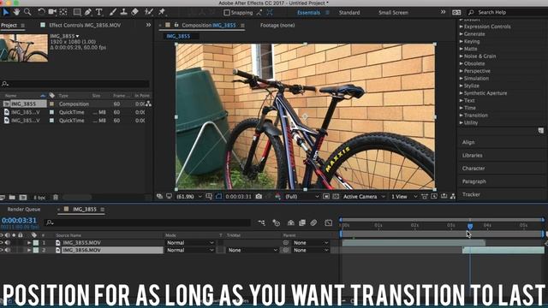Open 1 View layout dropdown
548x308 pixels.
pyautogui.click(x=404, y=196)
